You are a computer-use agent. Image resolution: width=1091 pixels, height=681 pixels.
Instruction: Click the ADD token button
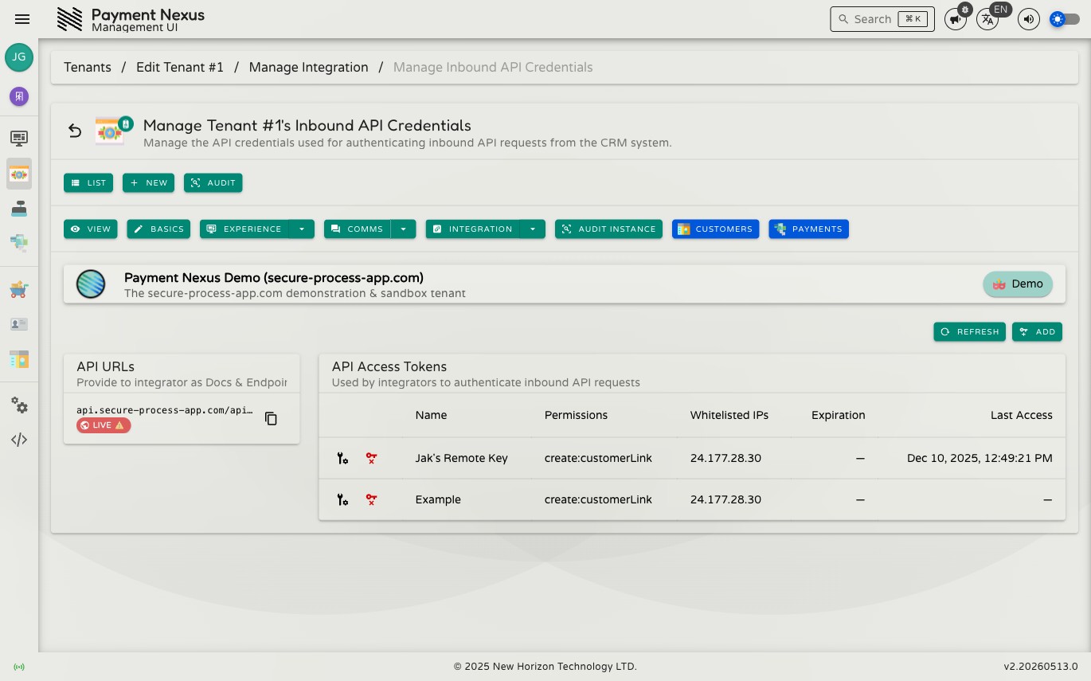coord(1037,331)
